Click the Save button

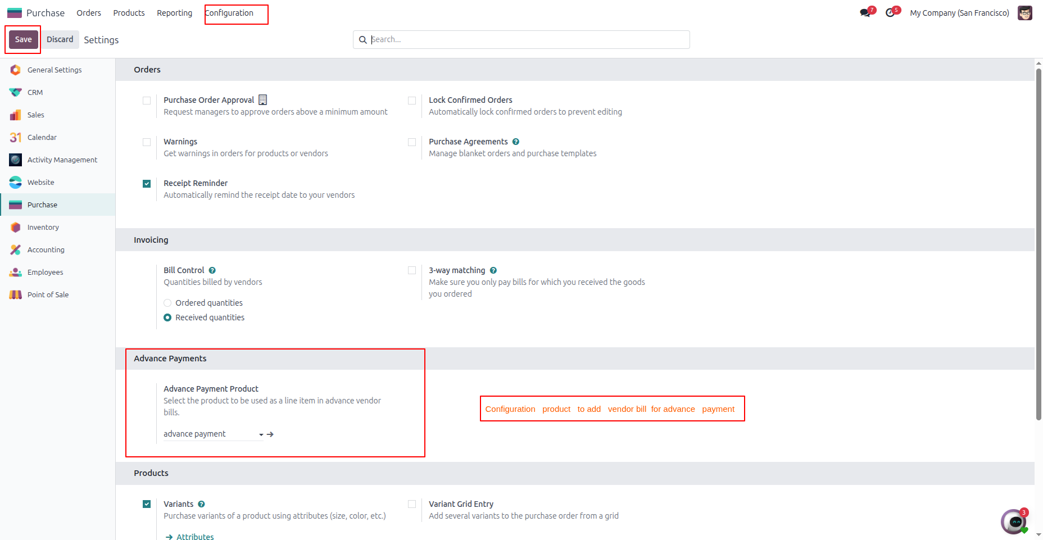pos(23,39)
